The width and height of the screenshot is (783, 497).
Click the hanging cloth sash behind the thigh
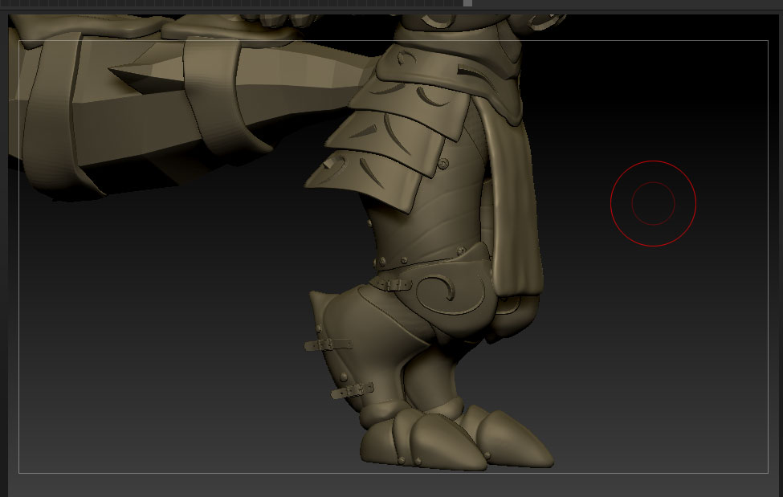pyautogui.click(x=514, y=200)
